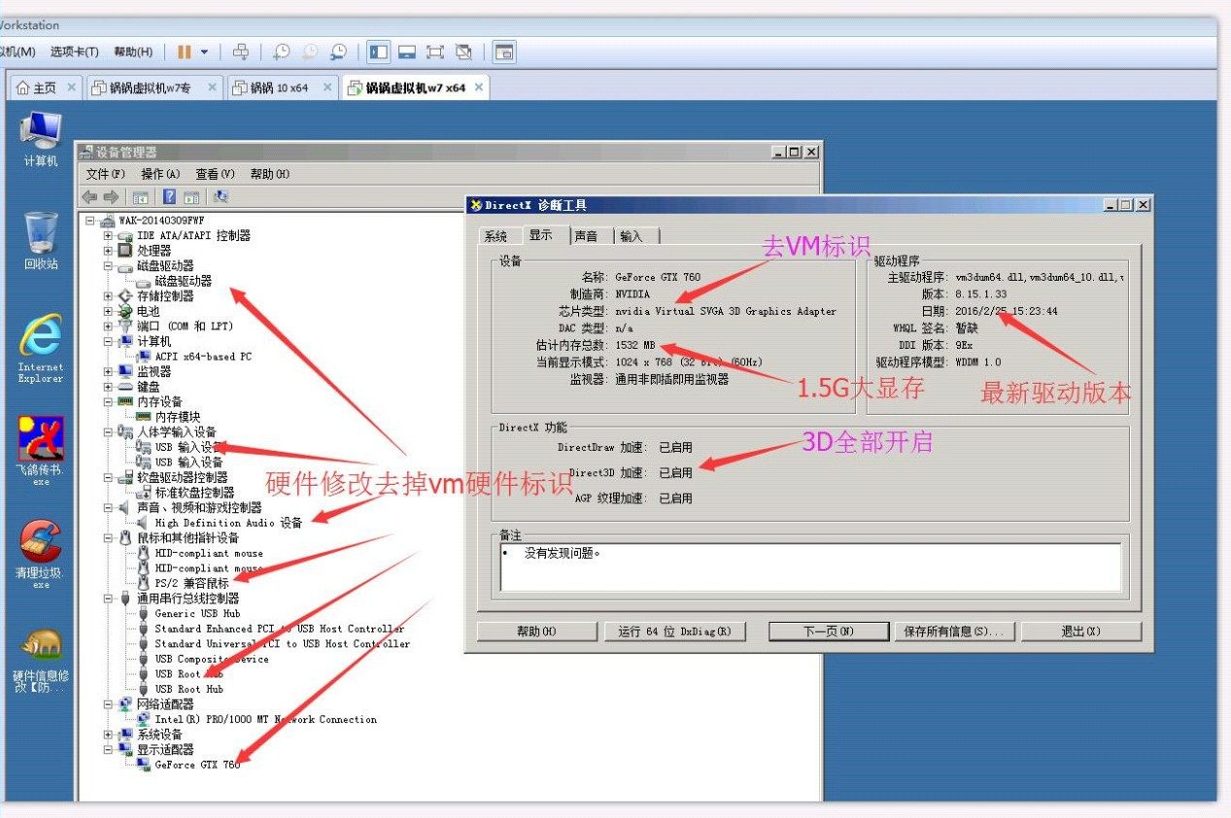Click the send Ctrl+Alt+Del toolbar icon
This screenshot has height=818, width=1231.
[x=241, y=51]
